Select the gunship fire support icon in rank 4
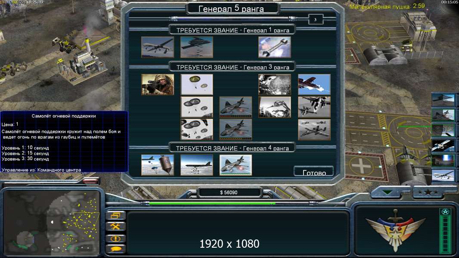The width and height of the screenshot is (459, 258). pos(236,165)
